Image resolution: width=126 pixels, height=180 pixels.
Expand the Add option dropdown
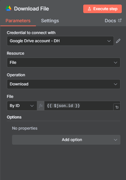tap(66, 140)
